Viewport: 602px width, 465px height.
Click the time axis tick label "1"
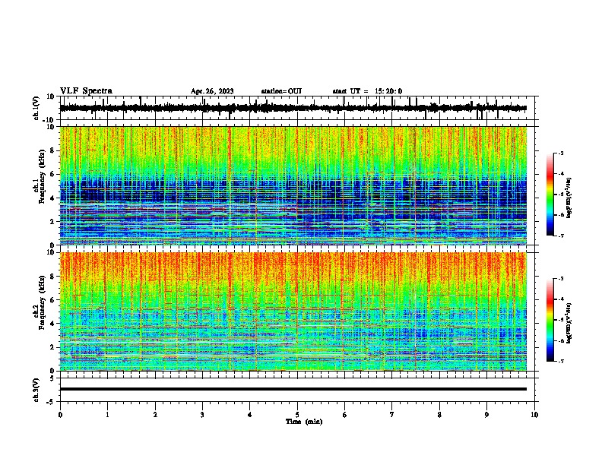[107, 415]
